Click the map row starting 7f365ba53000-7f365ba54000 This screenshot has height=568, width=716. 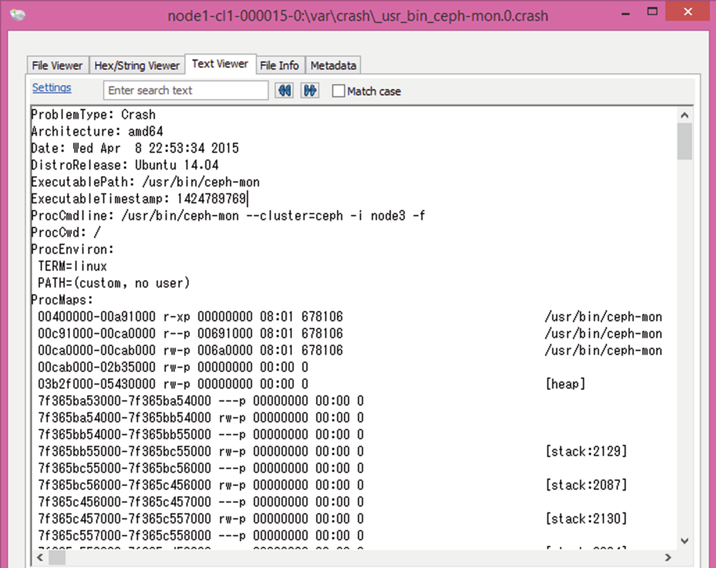tap(201, 401)
